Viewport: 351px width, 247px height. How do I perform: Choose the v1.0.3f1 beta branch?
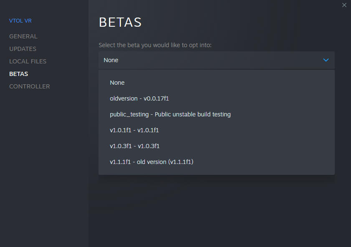pos(135,146)
